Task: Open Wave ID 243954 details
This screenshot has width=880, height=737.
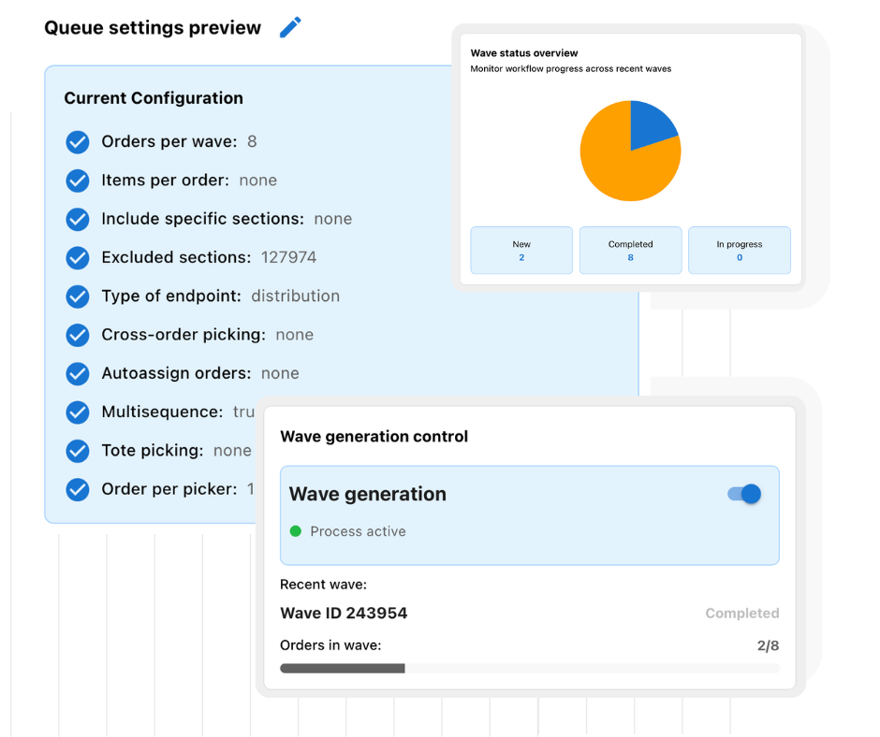Action: click(x=344, y=614)
